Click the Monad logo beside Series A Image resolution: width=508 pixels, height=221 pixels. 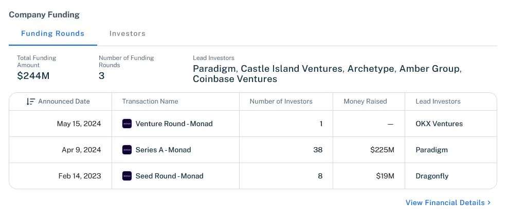[x=127, y=150]
